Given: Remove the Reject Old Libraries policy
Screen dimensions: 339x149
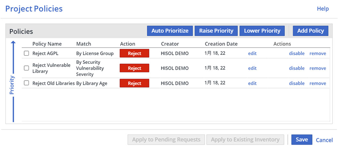Looking at the screenshot, I should point(318,83).
